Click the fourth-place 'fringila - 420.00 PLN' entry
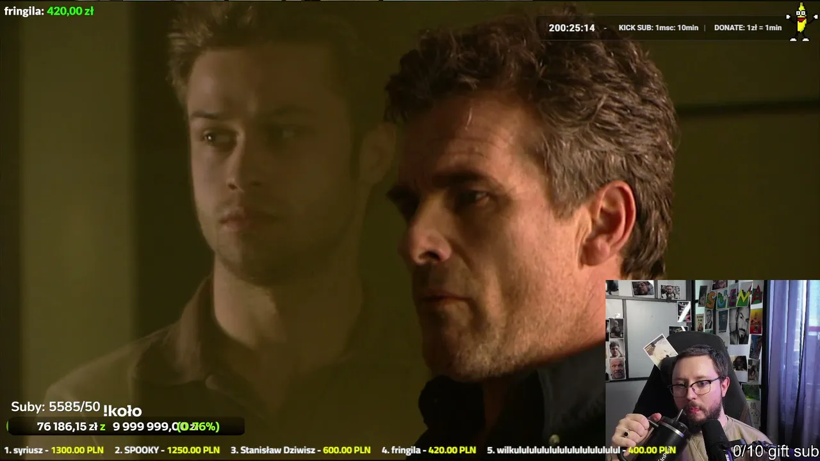The height and width of the screenshot is (461, 820). [x=429, y=450]
